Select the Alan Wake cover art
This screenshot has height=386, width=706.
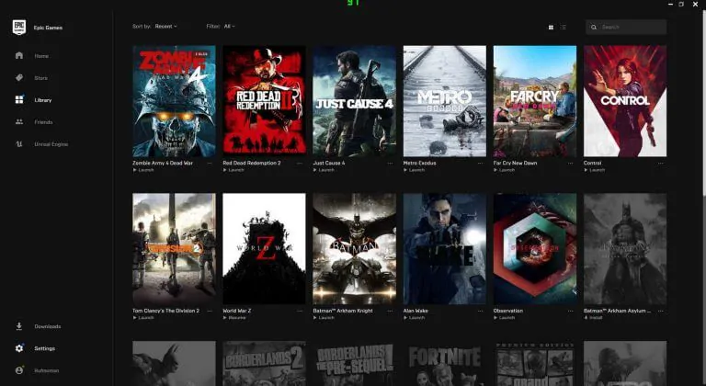[445, 249]
